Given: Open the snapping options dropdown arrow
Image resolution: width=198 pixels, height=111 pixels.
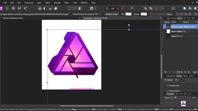Looking at the screenshot, I should [x=122, y=8].
